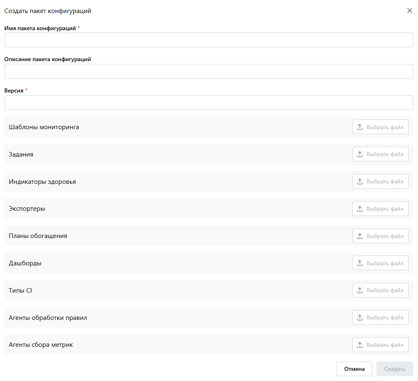Screen dimensions: 418x381
Task: Click upload icon for Агенты обработки правил
Action: coord(360,318)
